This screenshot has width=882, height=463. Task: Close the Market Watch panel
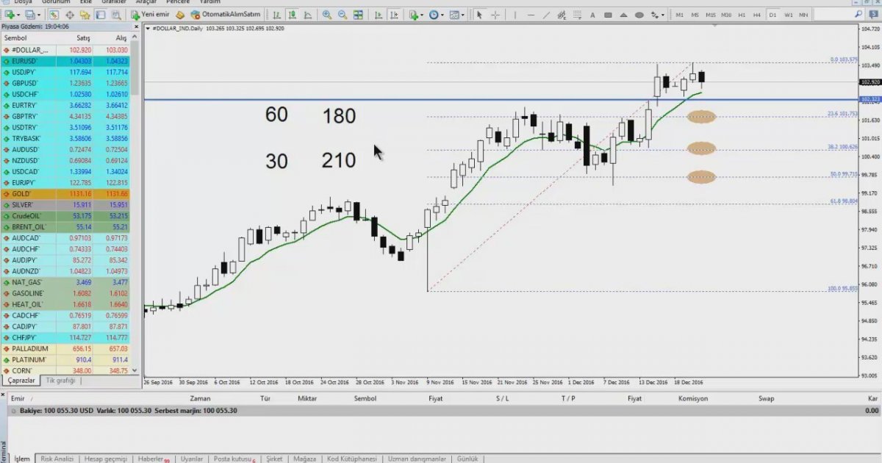tap(135, 27)
